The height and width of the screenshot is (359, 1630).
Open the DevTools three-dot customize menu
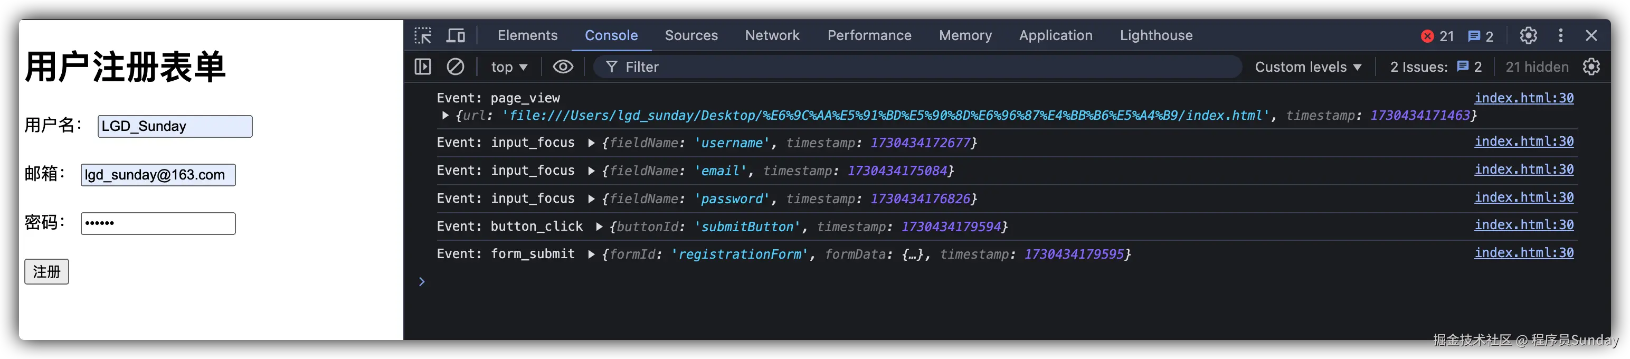1560,35
